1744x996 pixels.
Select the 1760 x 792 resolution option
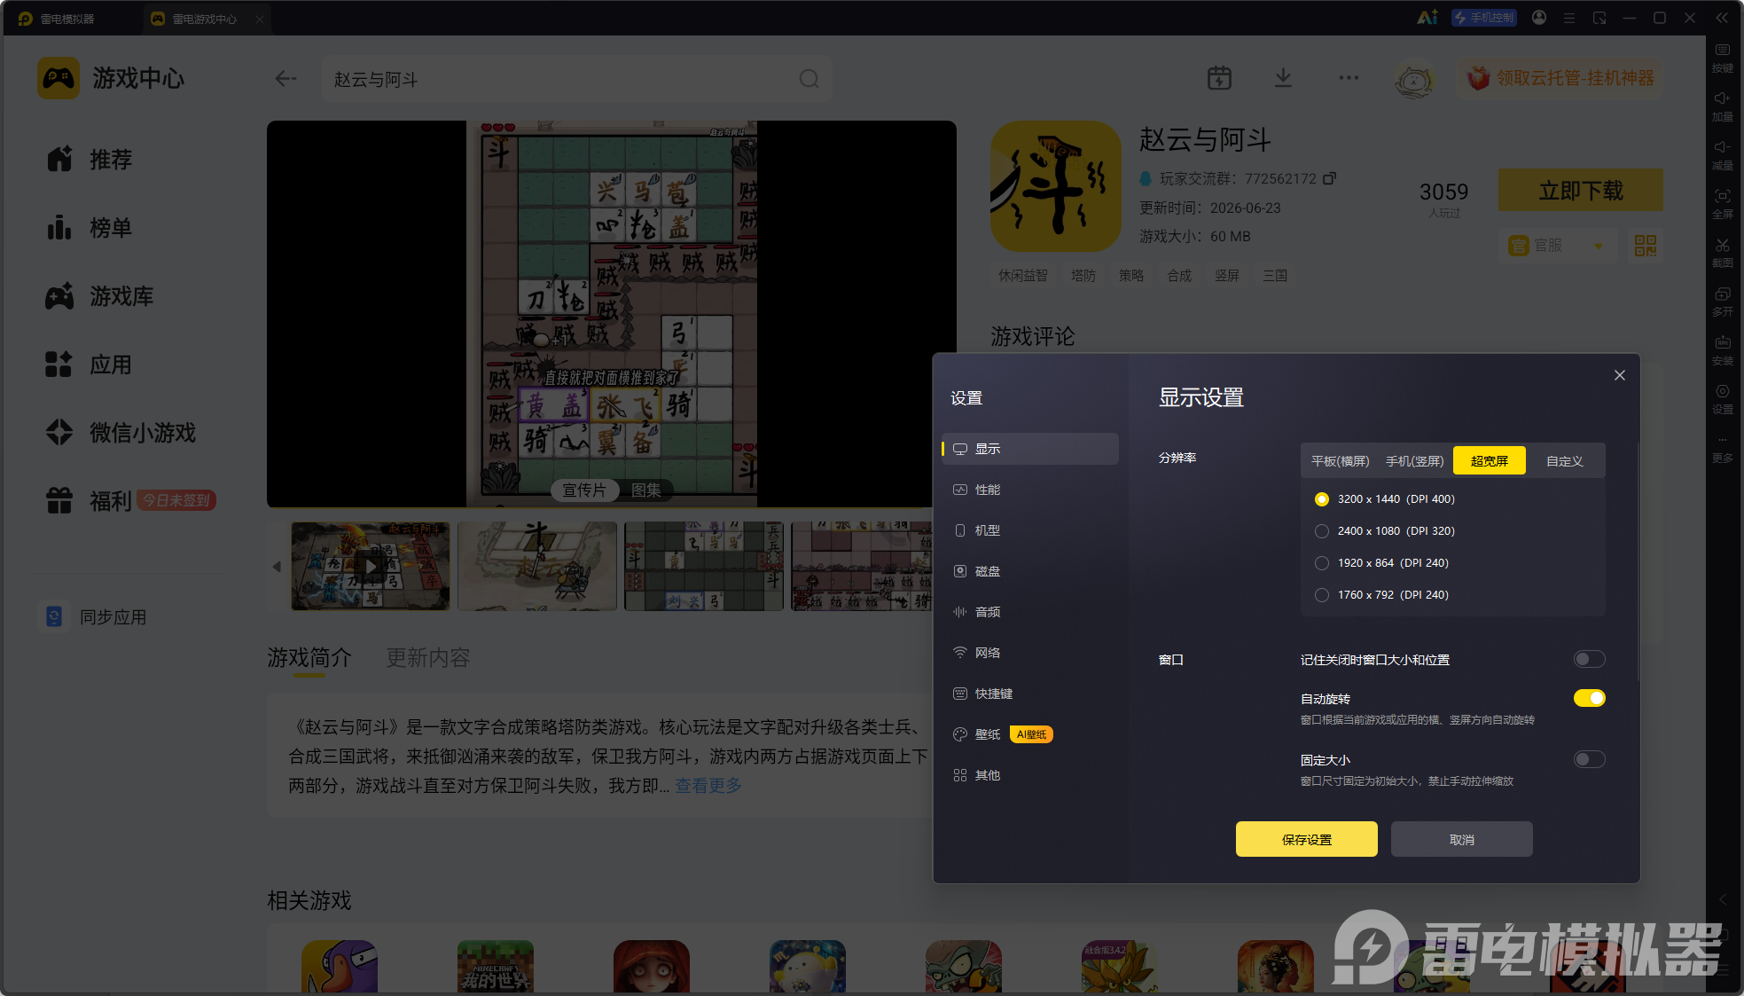point(1381,595)
